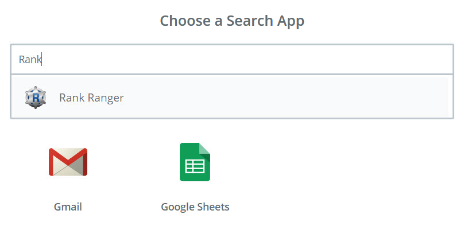The width and height of the screenshot is (460, 226).
Task: Click the typed word Rank in the search box
Action: pos(30,60)
